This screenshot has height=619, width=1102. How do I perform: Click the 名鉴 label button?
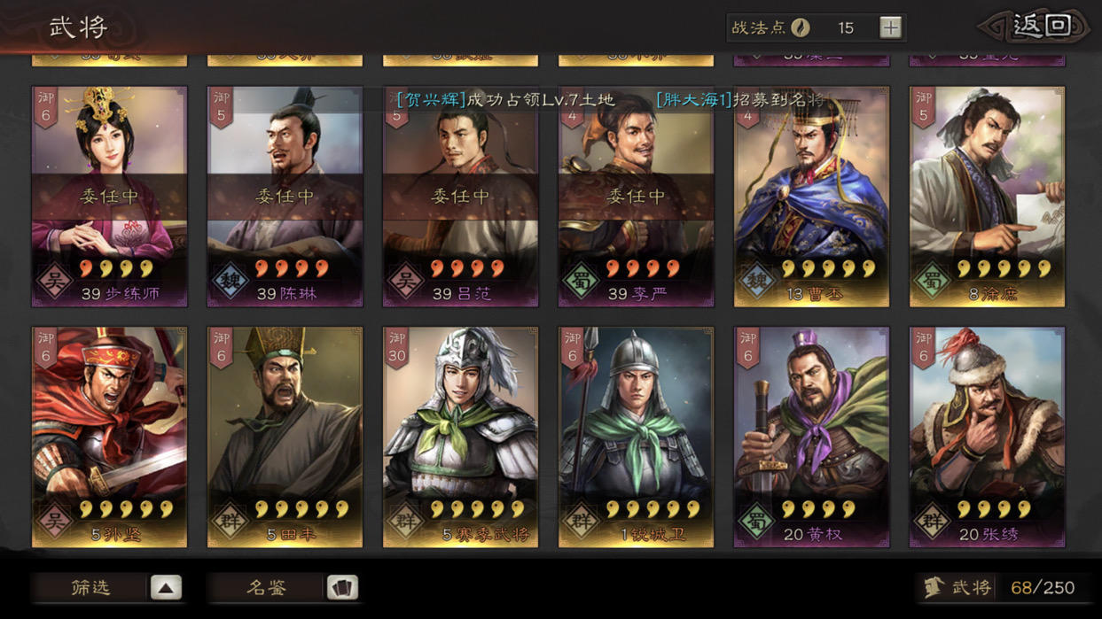266,587
